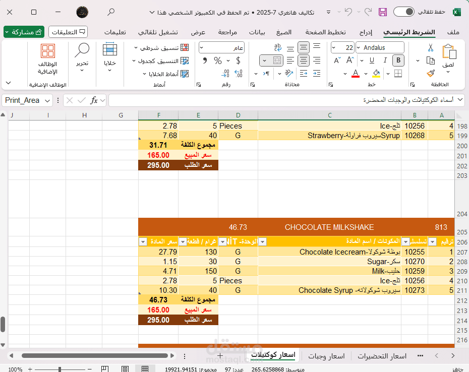Image resolution: width=469 pixels, height=372 pixels.
Task: Switch to Page Layout view icon
Action: point(125,369)
